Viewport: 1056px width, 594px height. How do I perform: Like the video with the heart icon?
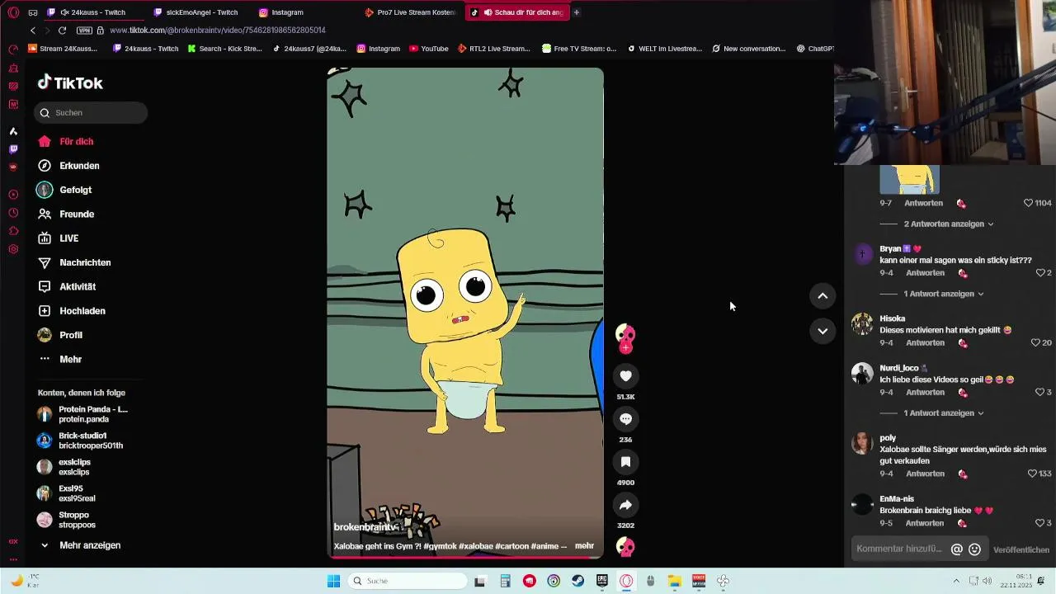tap(625, 376)
